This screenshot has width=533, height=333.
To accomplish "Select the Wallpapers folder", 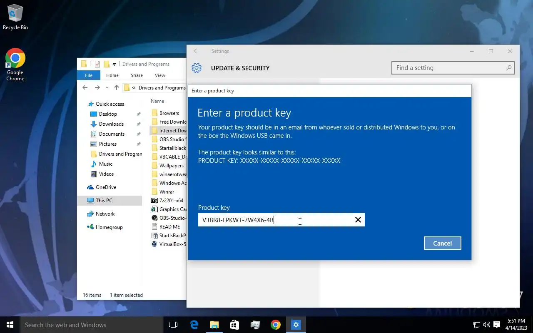I will click(x=171, y=166).
